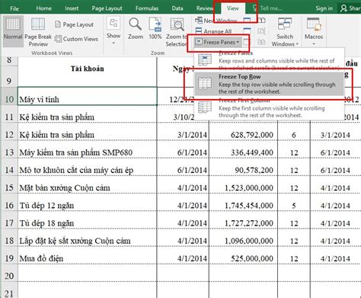The height and width of the screenshot is (298, 361).
Task: Select cell with Tủ dép 12 ngăn
Action: 88,205
